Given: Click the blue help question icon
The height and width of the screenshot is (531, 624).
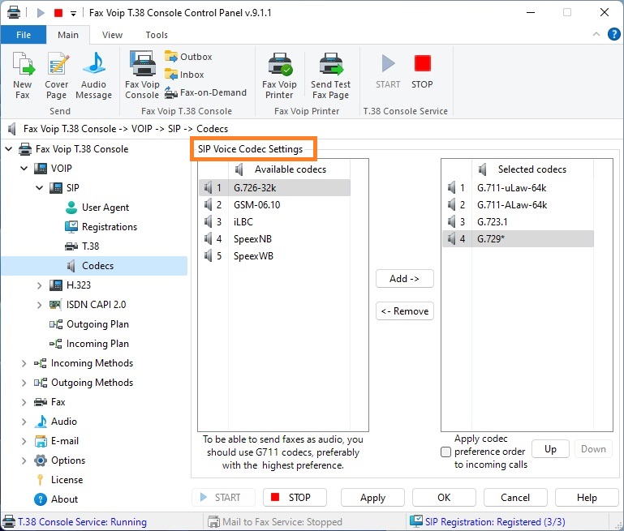Looking at the screenshot, I should tap(613, 34).
